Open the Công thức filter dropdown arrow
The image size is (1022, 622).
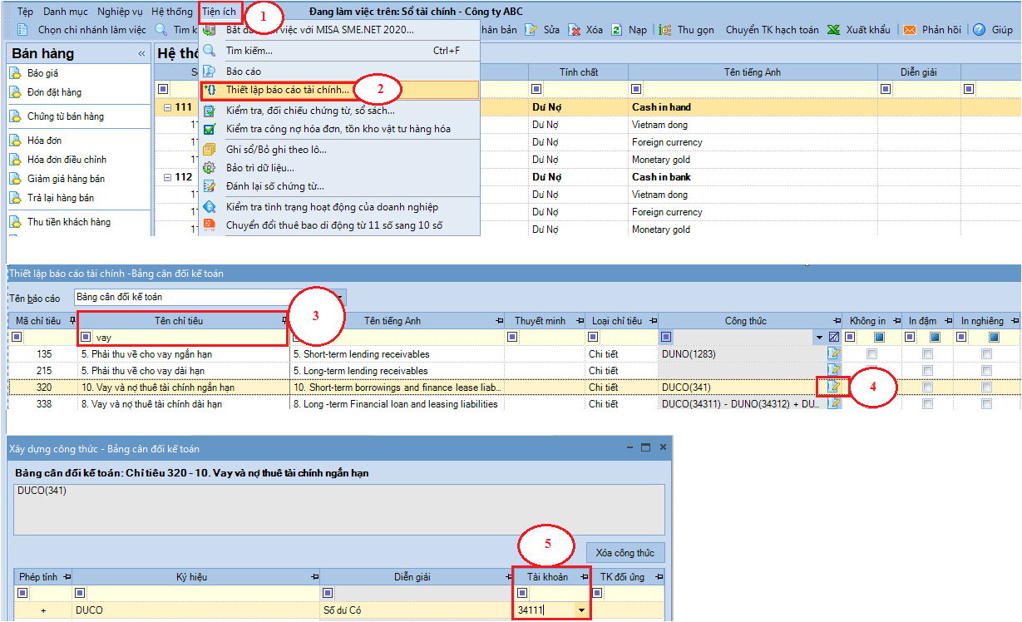pyautogui.click(x=818, y=338)
